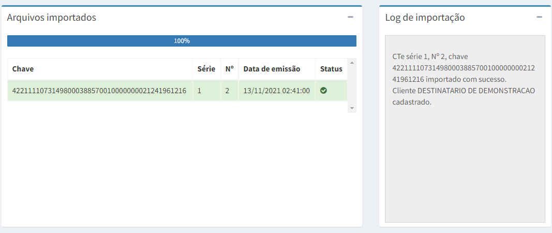
Task: Select the imported CTe key starting with 4221
Action: [x=99, y=91]
